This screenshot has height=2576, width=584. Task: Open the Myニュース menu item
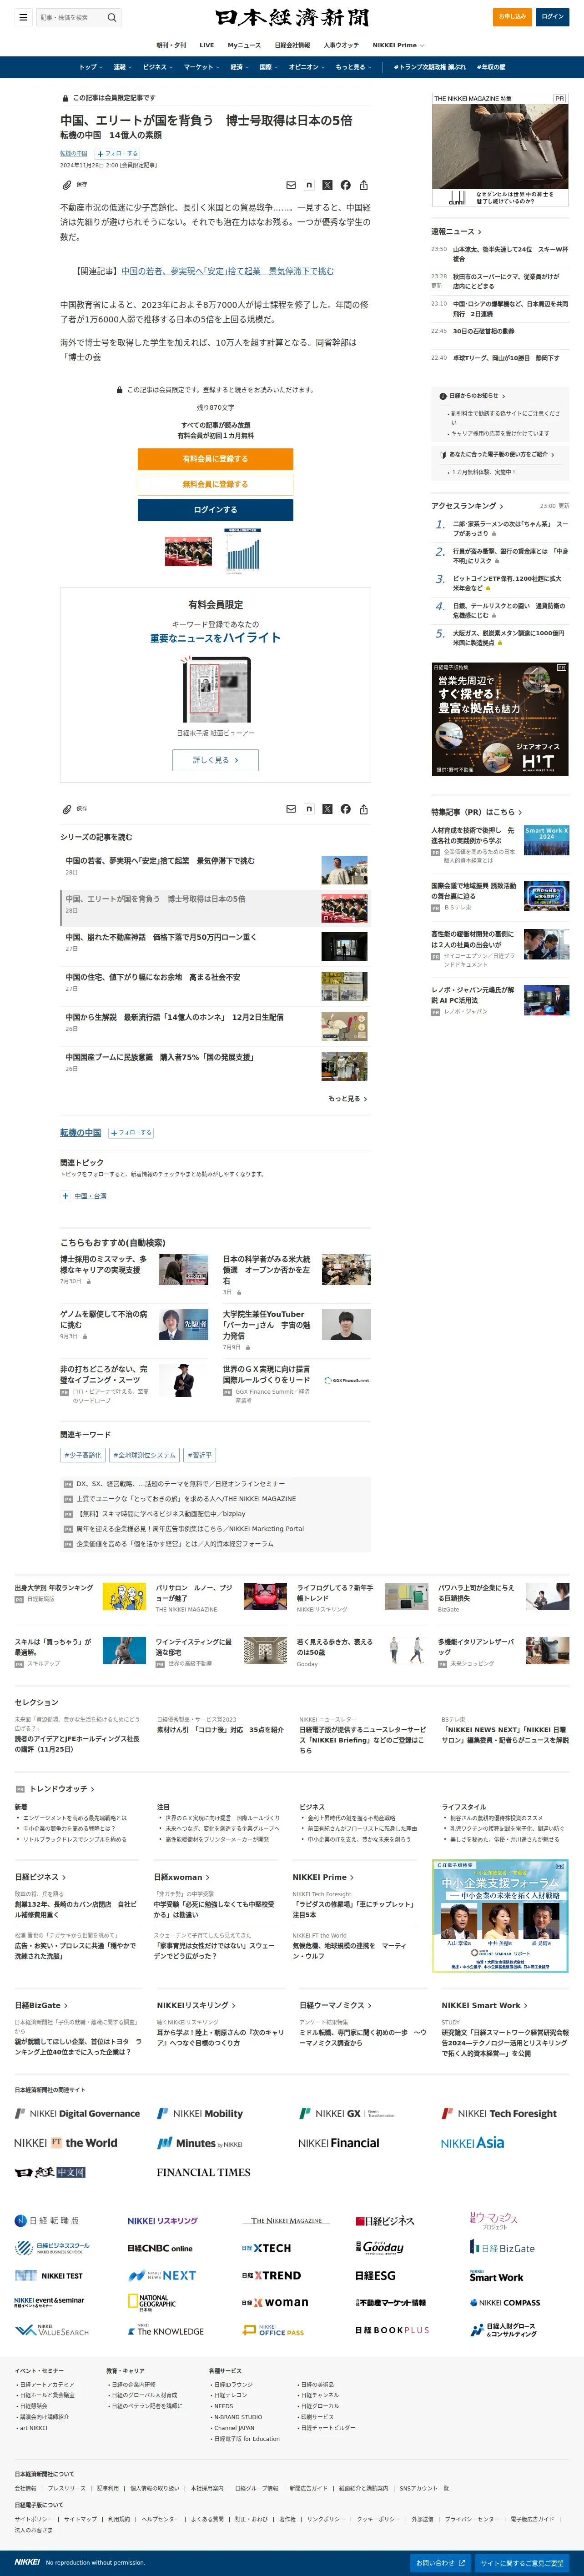click(244, 45)
